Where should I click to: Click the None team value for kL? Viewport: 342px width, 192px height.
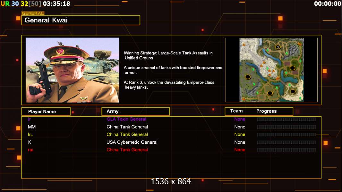pyautogui.click(x=240, y=134)
